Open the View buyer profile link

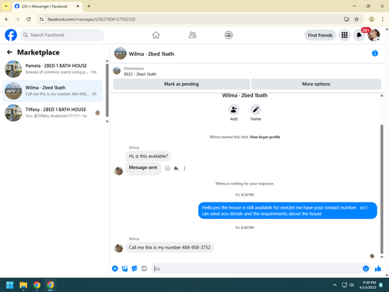click(265, 137)
